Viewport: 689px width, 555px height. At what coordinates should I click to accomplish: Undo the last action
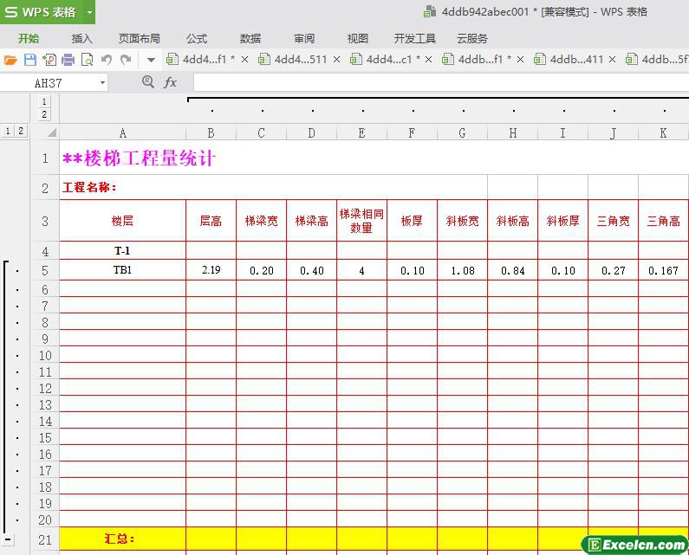(107, 60)
